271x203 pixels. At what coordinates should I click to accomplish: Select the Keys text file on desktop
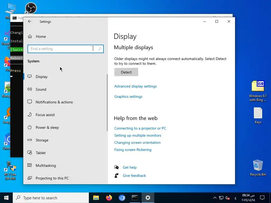[258, 116]
